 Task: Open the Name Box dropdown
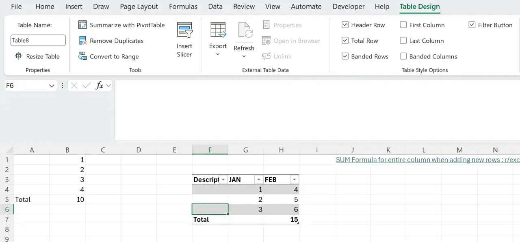pos(52,86)
